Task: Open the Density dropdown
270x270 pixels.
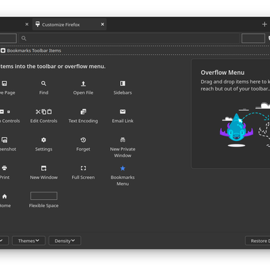Action: coord(65,241)
